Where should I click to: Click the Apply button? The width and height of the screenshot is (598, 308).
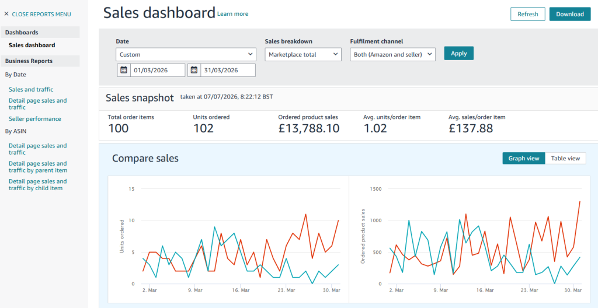point(459,53)
